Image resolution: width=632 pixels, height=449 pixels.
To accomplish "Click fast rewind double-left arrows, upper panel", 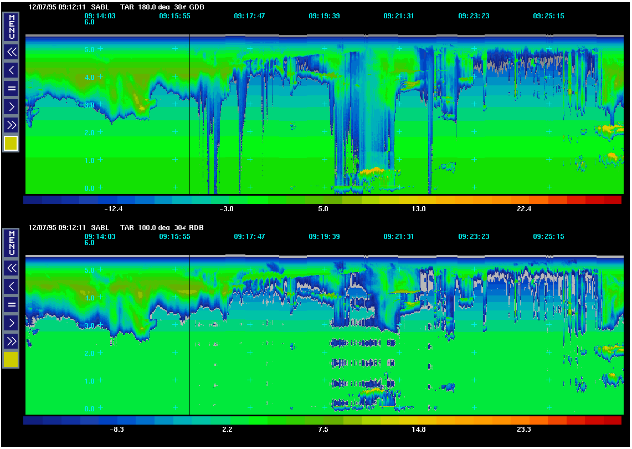I will coord(11,52).
